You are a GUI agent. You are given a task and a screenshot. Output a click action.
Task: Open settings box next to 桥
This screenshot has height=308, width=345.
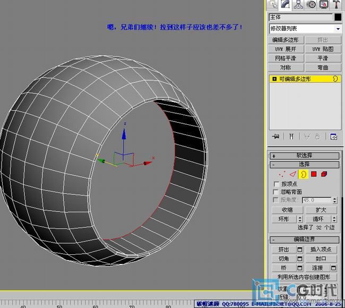tap(299, 268)
